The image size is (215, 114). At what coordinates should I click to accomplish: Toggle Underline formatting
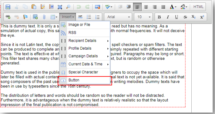177,17
